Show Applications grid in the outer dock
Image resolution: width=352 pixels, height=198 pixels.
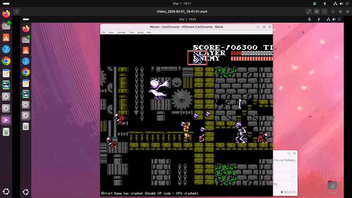tap(6, 192)
